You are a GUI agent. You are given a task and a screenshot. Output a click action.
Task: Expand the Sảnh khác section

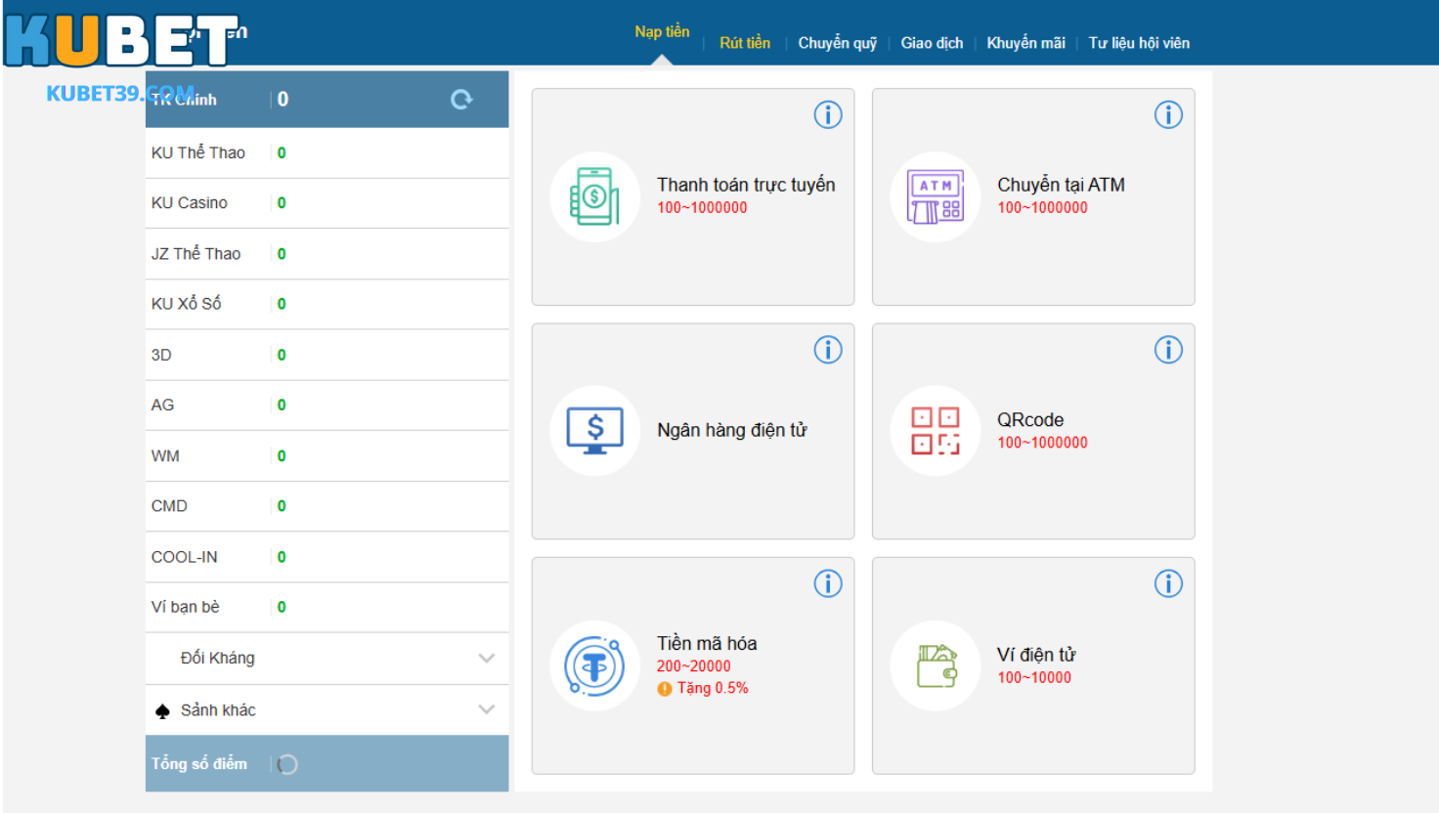486,710
